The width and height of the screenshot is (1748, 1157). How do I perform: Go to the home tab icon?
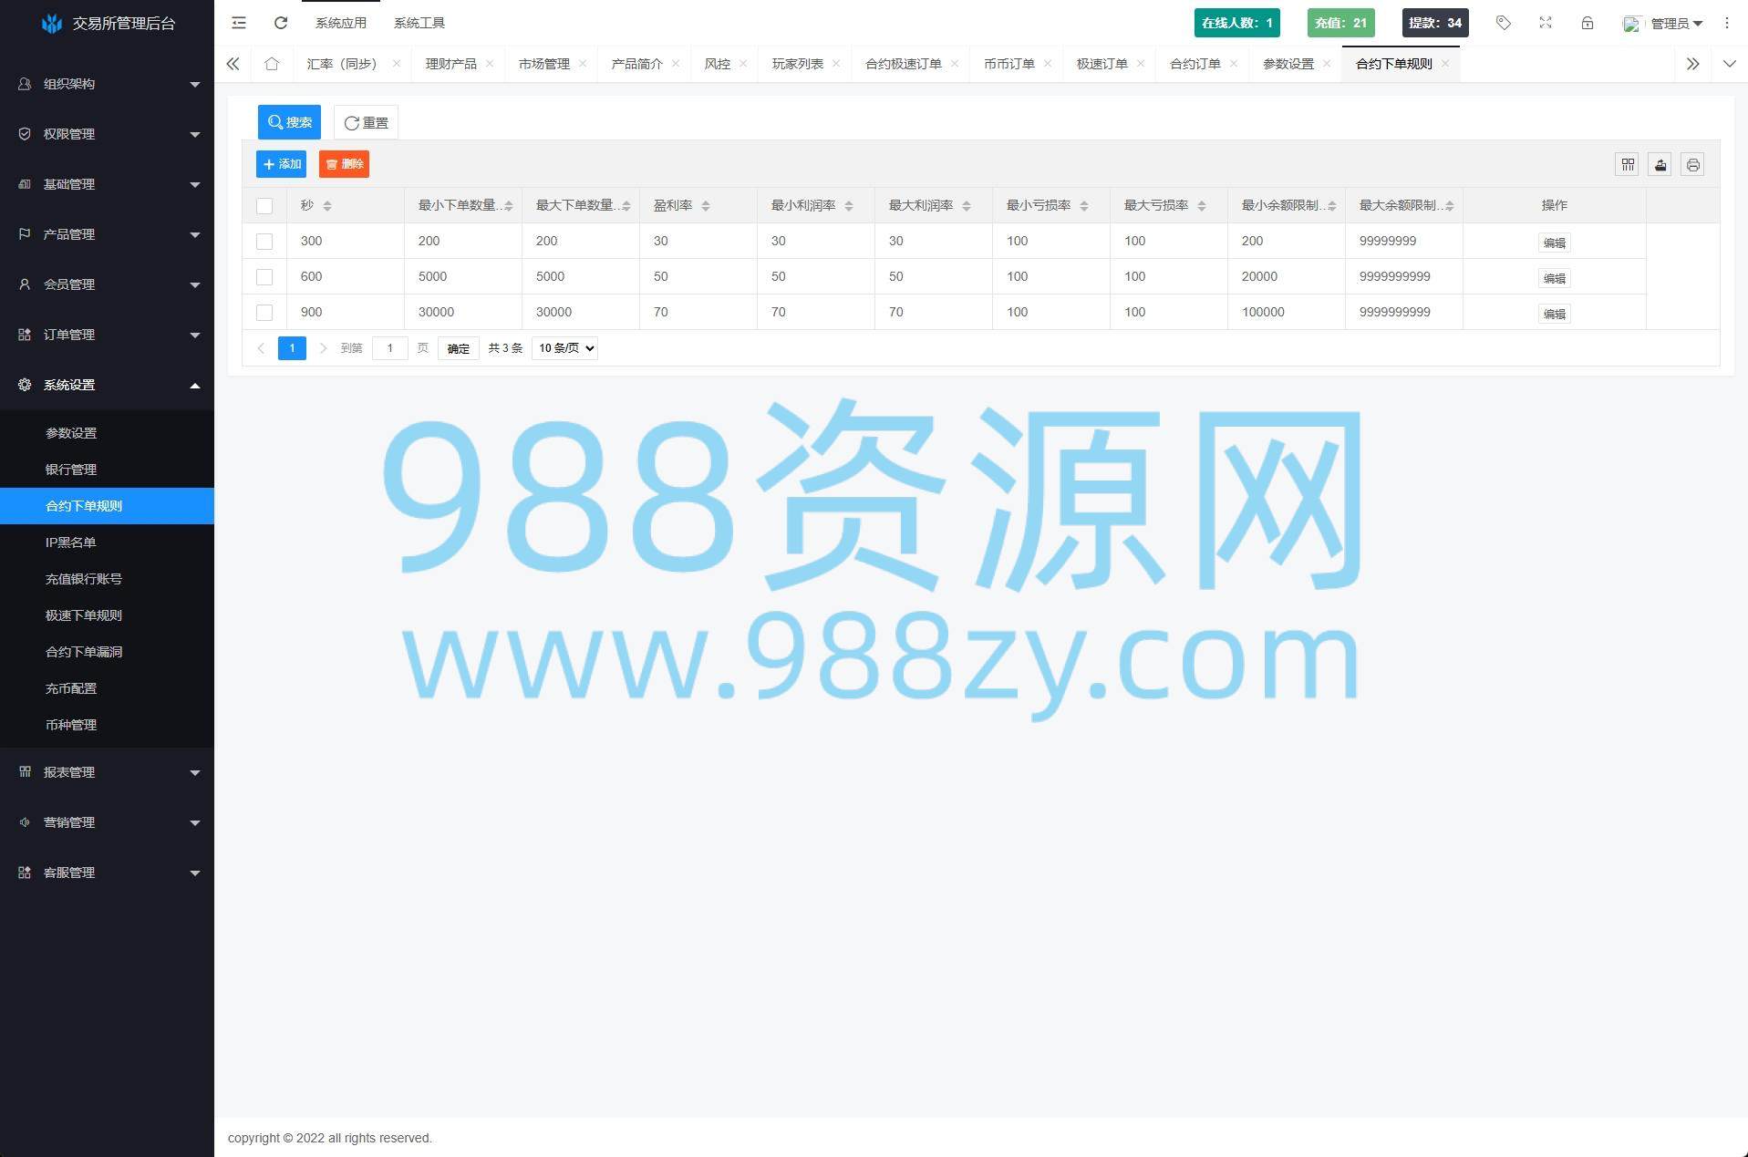(x=272, y=64)
